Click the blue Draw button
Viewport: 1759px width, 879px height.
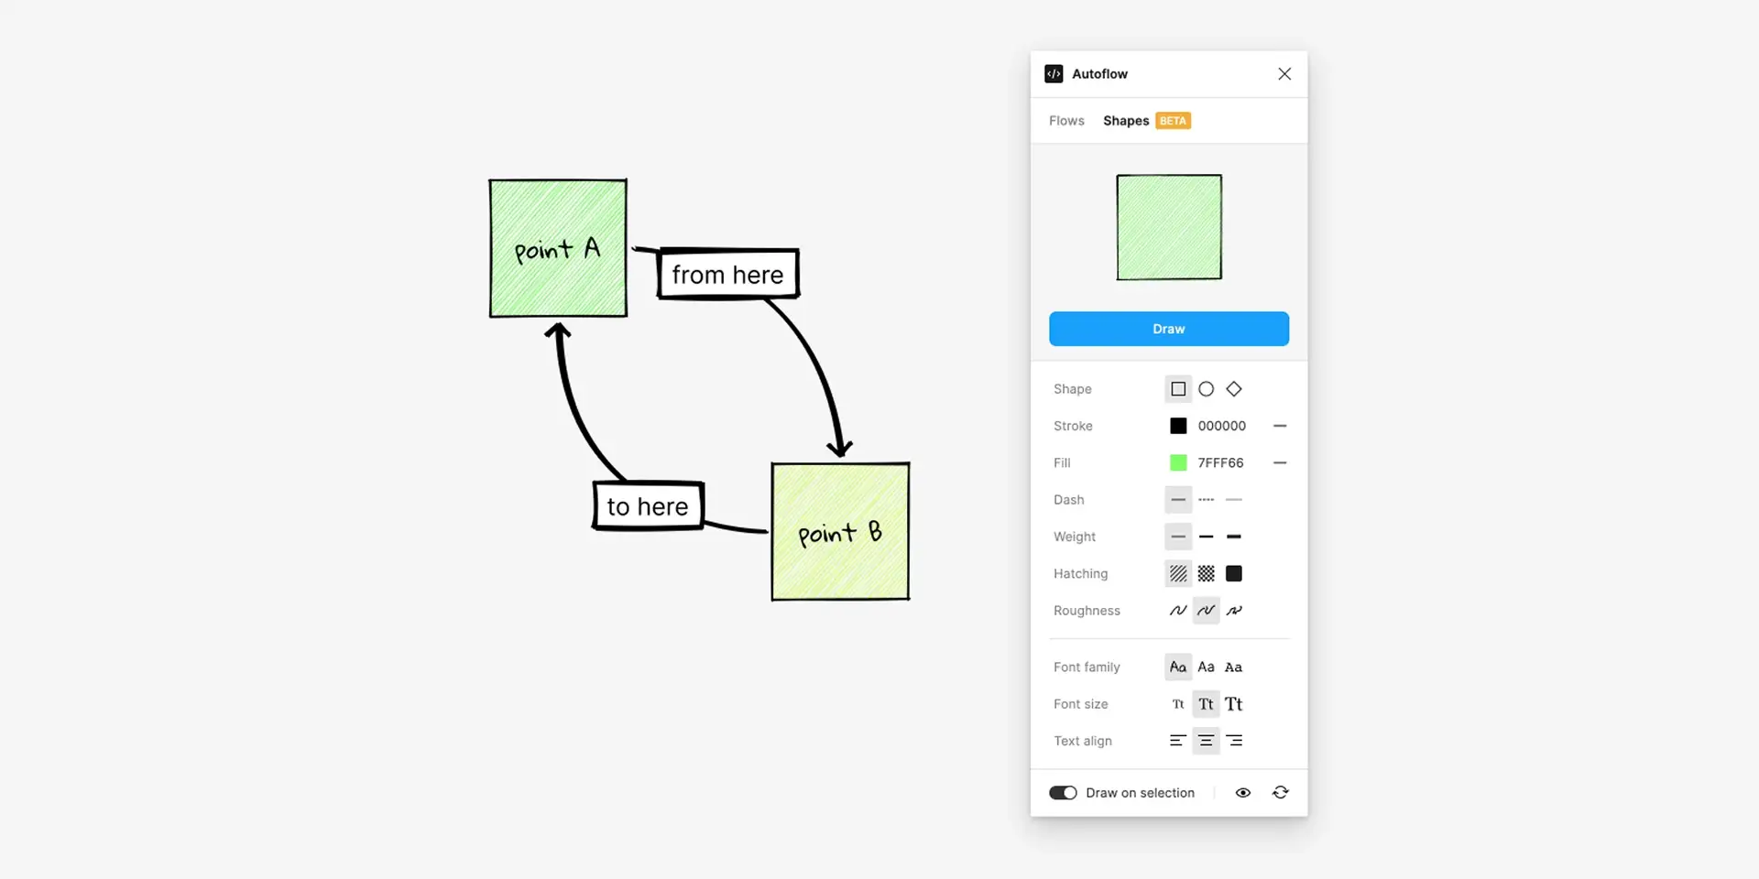tap(1169, 329)
